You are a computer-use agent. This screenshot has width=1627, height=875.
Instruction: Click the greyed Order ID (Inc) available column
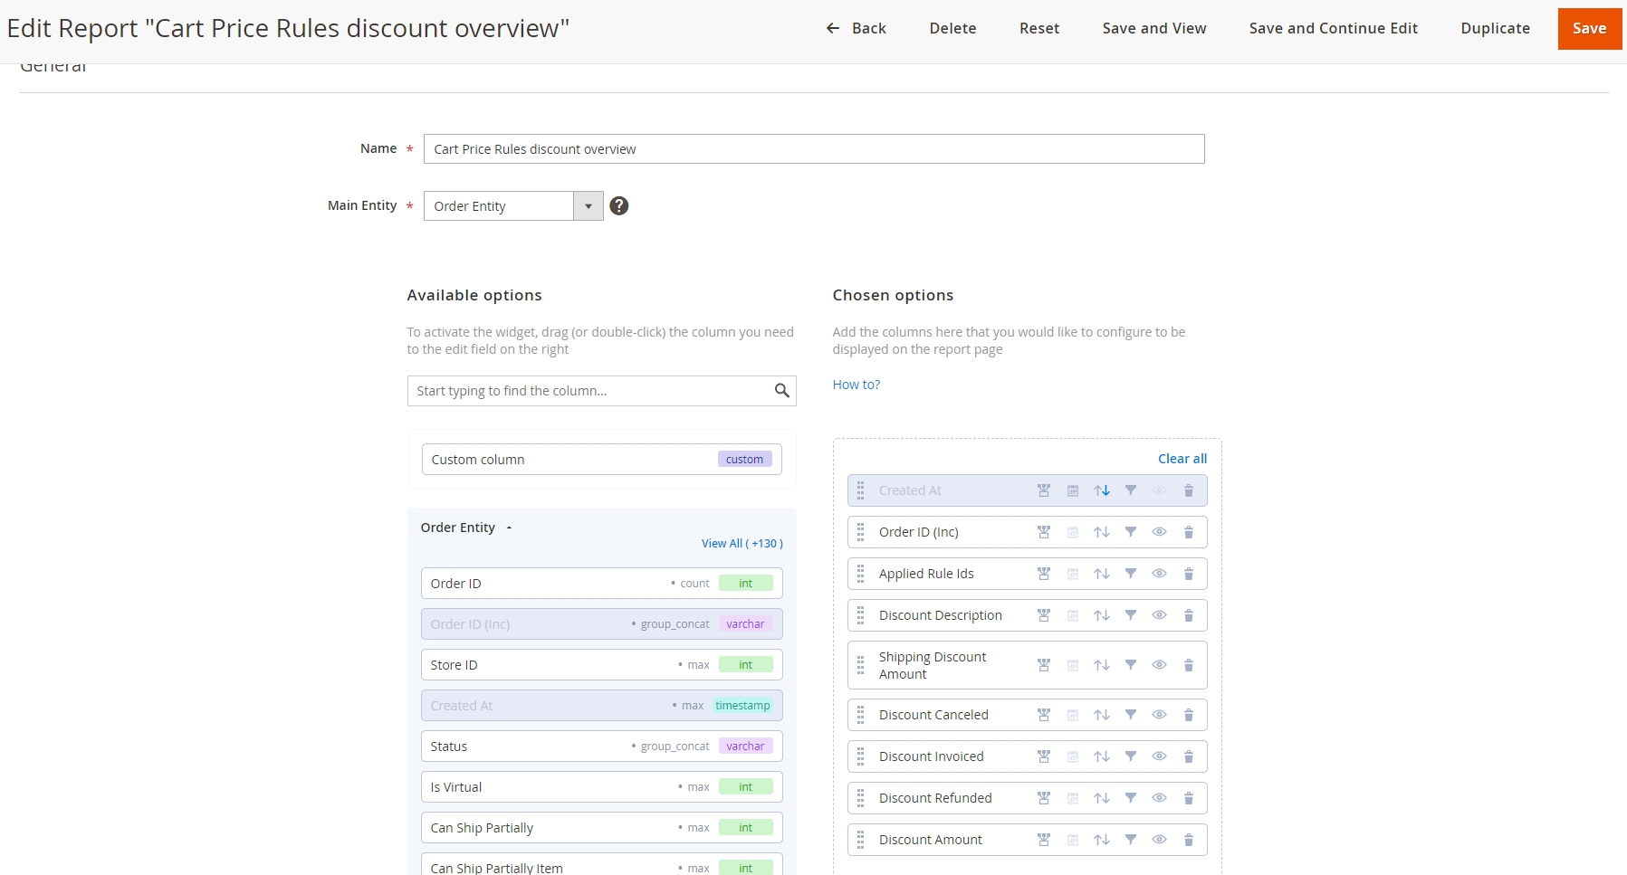(x=601, y=624)
